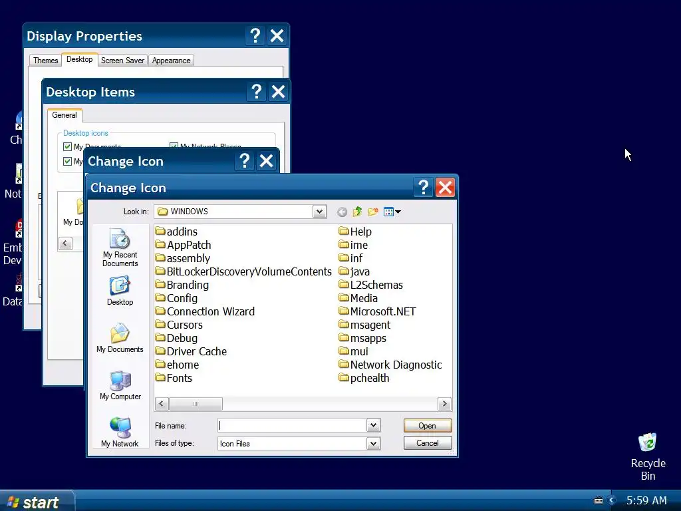Select the java folder

pyautogui.click(x=354, y=271)
